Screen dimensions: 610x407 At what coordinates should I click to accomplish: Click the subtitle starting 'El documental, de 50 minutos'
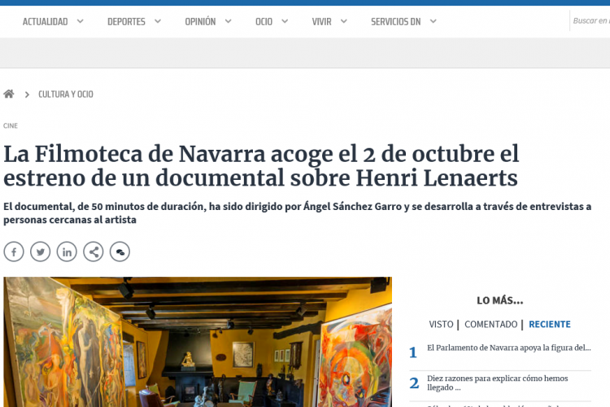(297, 213)
